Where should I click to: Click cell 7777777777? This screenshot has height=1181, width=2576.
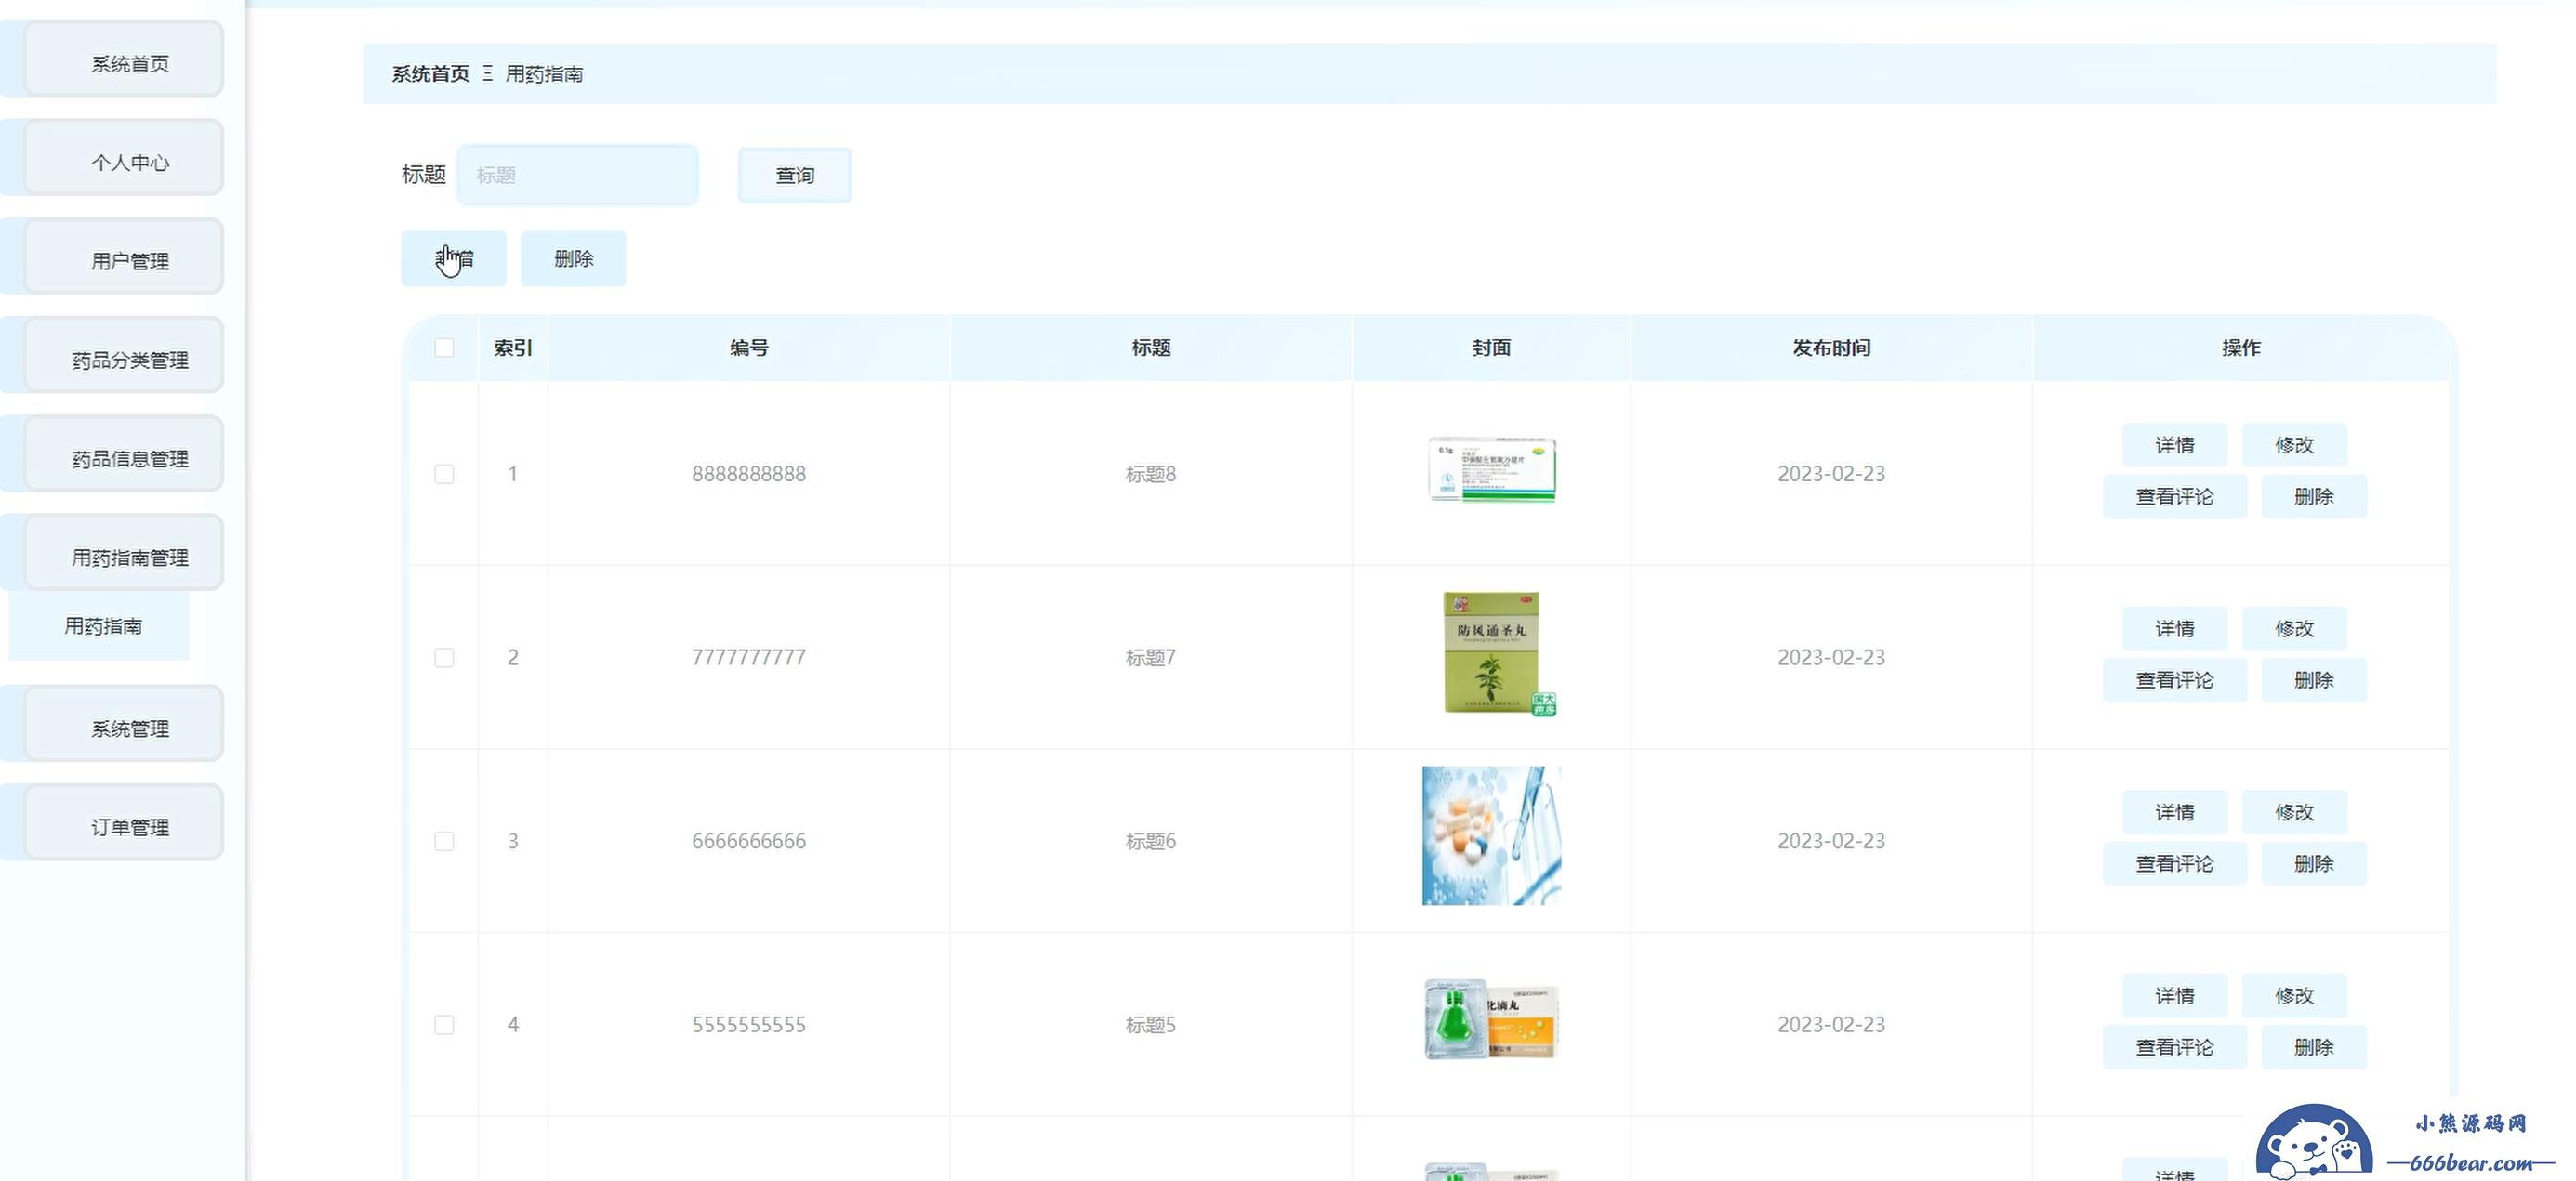coord(749,658)
